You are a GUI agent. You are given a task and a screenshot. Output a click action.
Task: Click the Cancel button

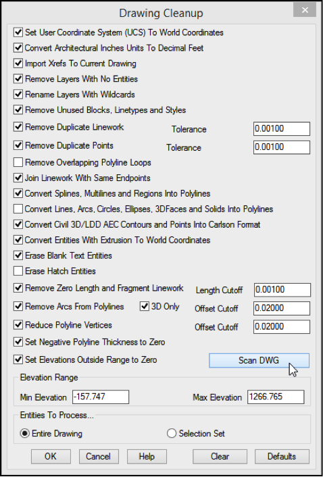coord(99,457)
